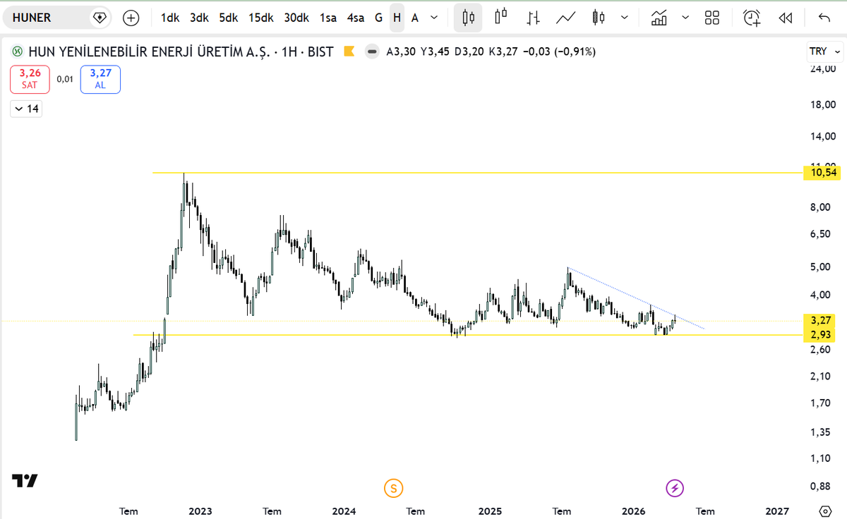This screenshot has height=519, width=847.
Task: Click the 2023 label on time axis
Action: 200,511
